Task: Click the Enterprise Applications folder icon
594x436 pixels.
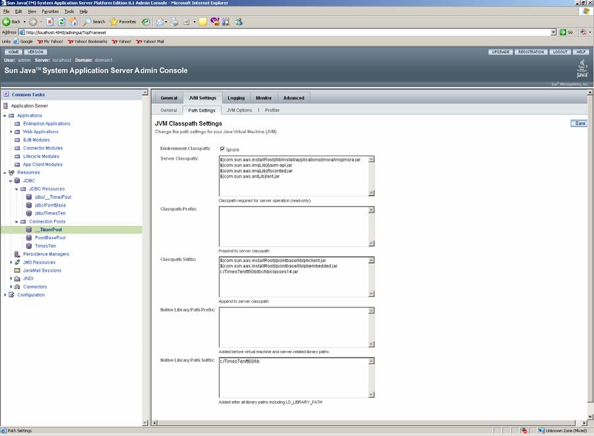Action: [x=17, y=124]
